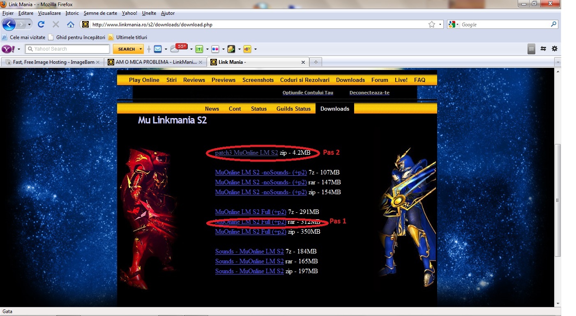The image size is (576, 316).
Task: Go to the Home page icon
Action: pyautogui.click(x=71, y=24)
